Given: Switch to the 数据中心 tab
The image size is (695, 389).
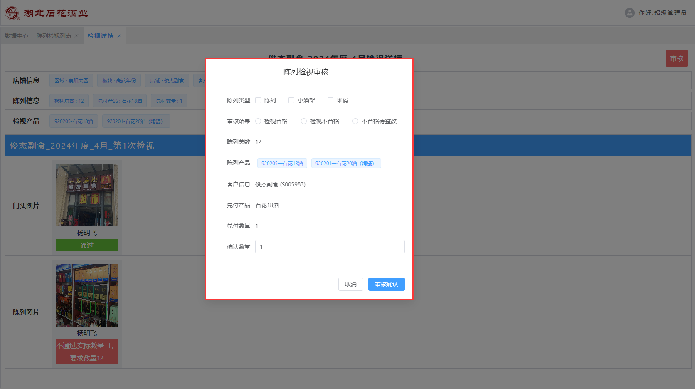Looking at the screenshot, I should tap(17, 36).
